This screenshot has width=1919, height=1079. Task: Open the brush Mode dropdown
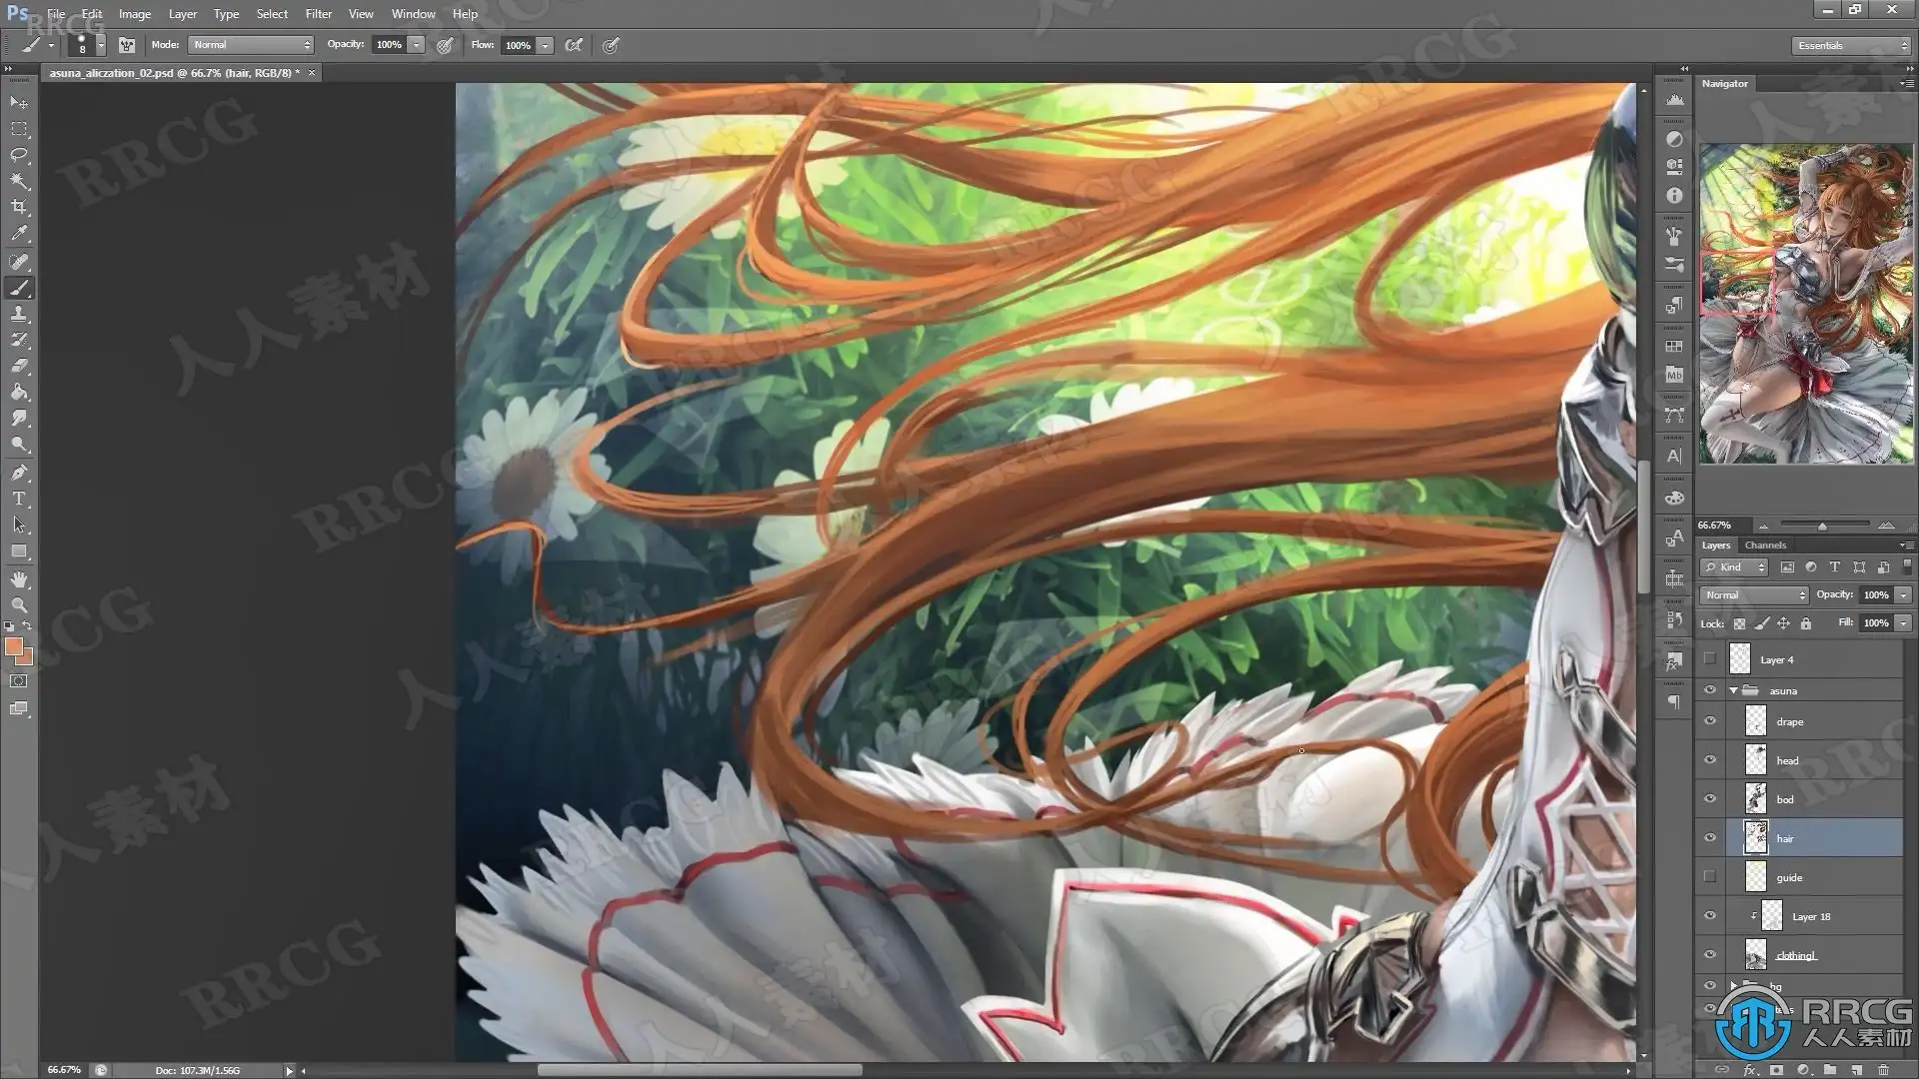pos(251,45)
